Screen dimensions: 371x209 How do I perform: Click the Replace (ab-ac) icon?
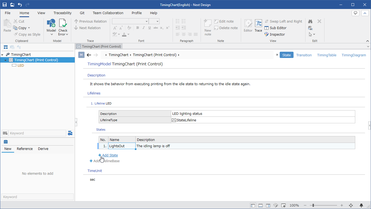pyautogui.click(x=310, y=28)
